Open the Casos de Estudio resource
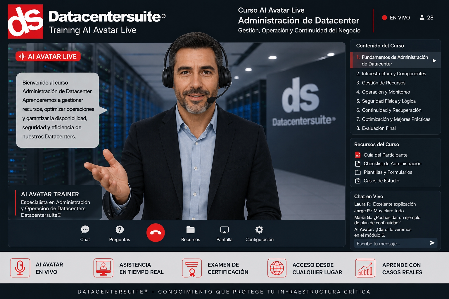Screen dimensions: 449x299 coord(381,181)
